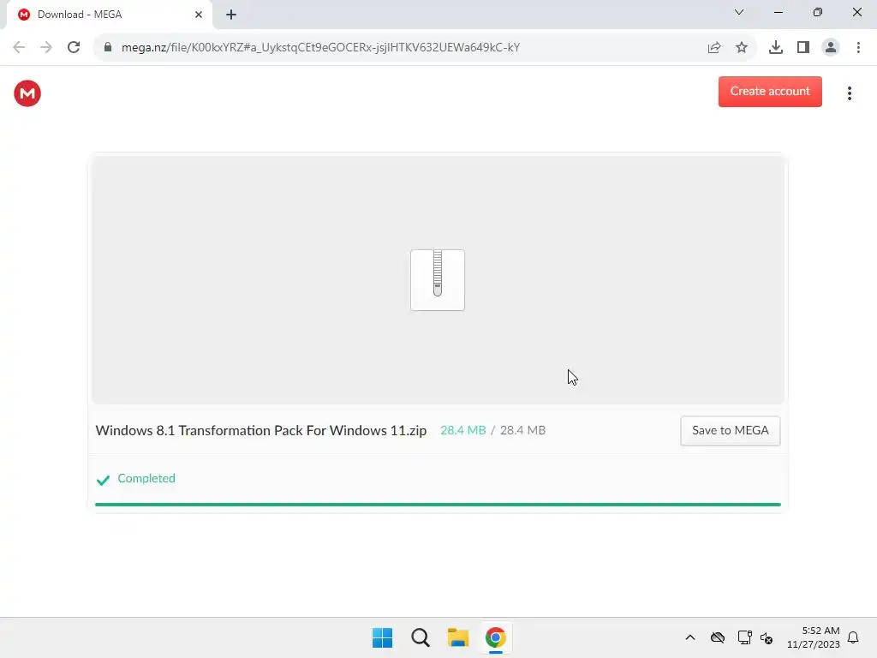Click the share this page icon
Viewport: 877px width, 658px height.
click(714, 48)
